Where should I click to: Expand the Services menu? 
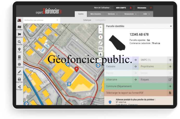pyautogui.click(x=113, y=14)
